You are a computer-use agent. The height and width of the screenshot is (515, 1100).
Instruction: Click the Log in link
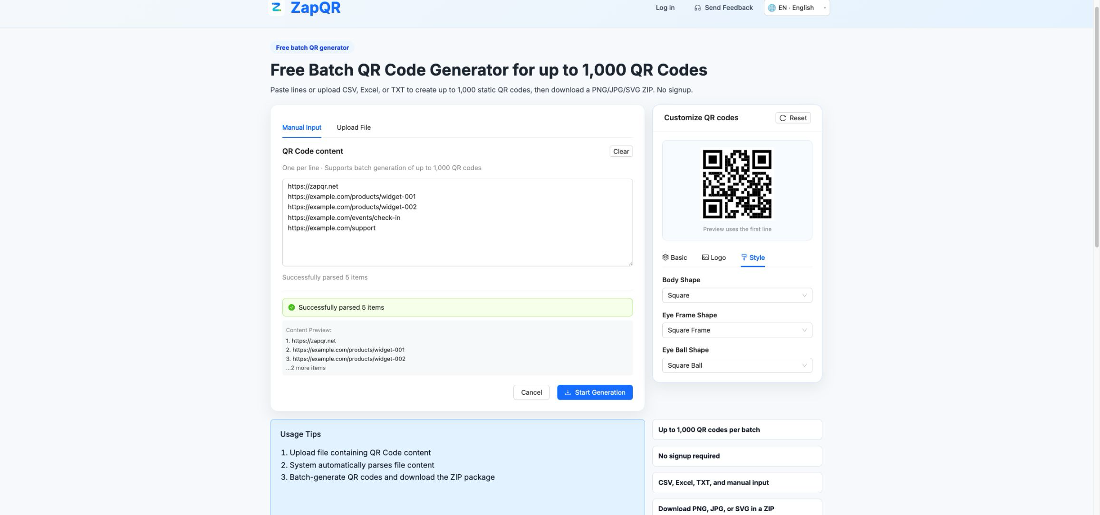coord(665,8)
